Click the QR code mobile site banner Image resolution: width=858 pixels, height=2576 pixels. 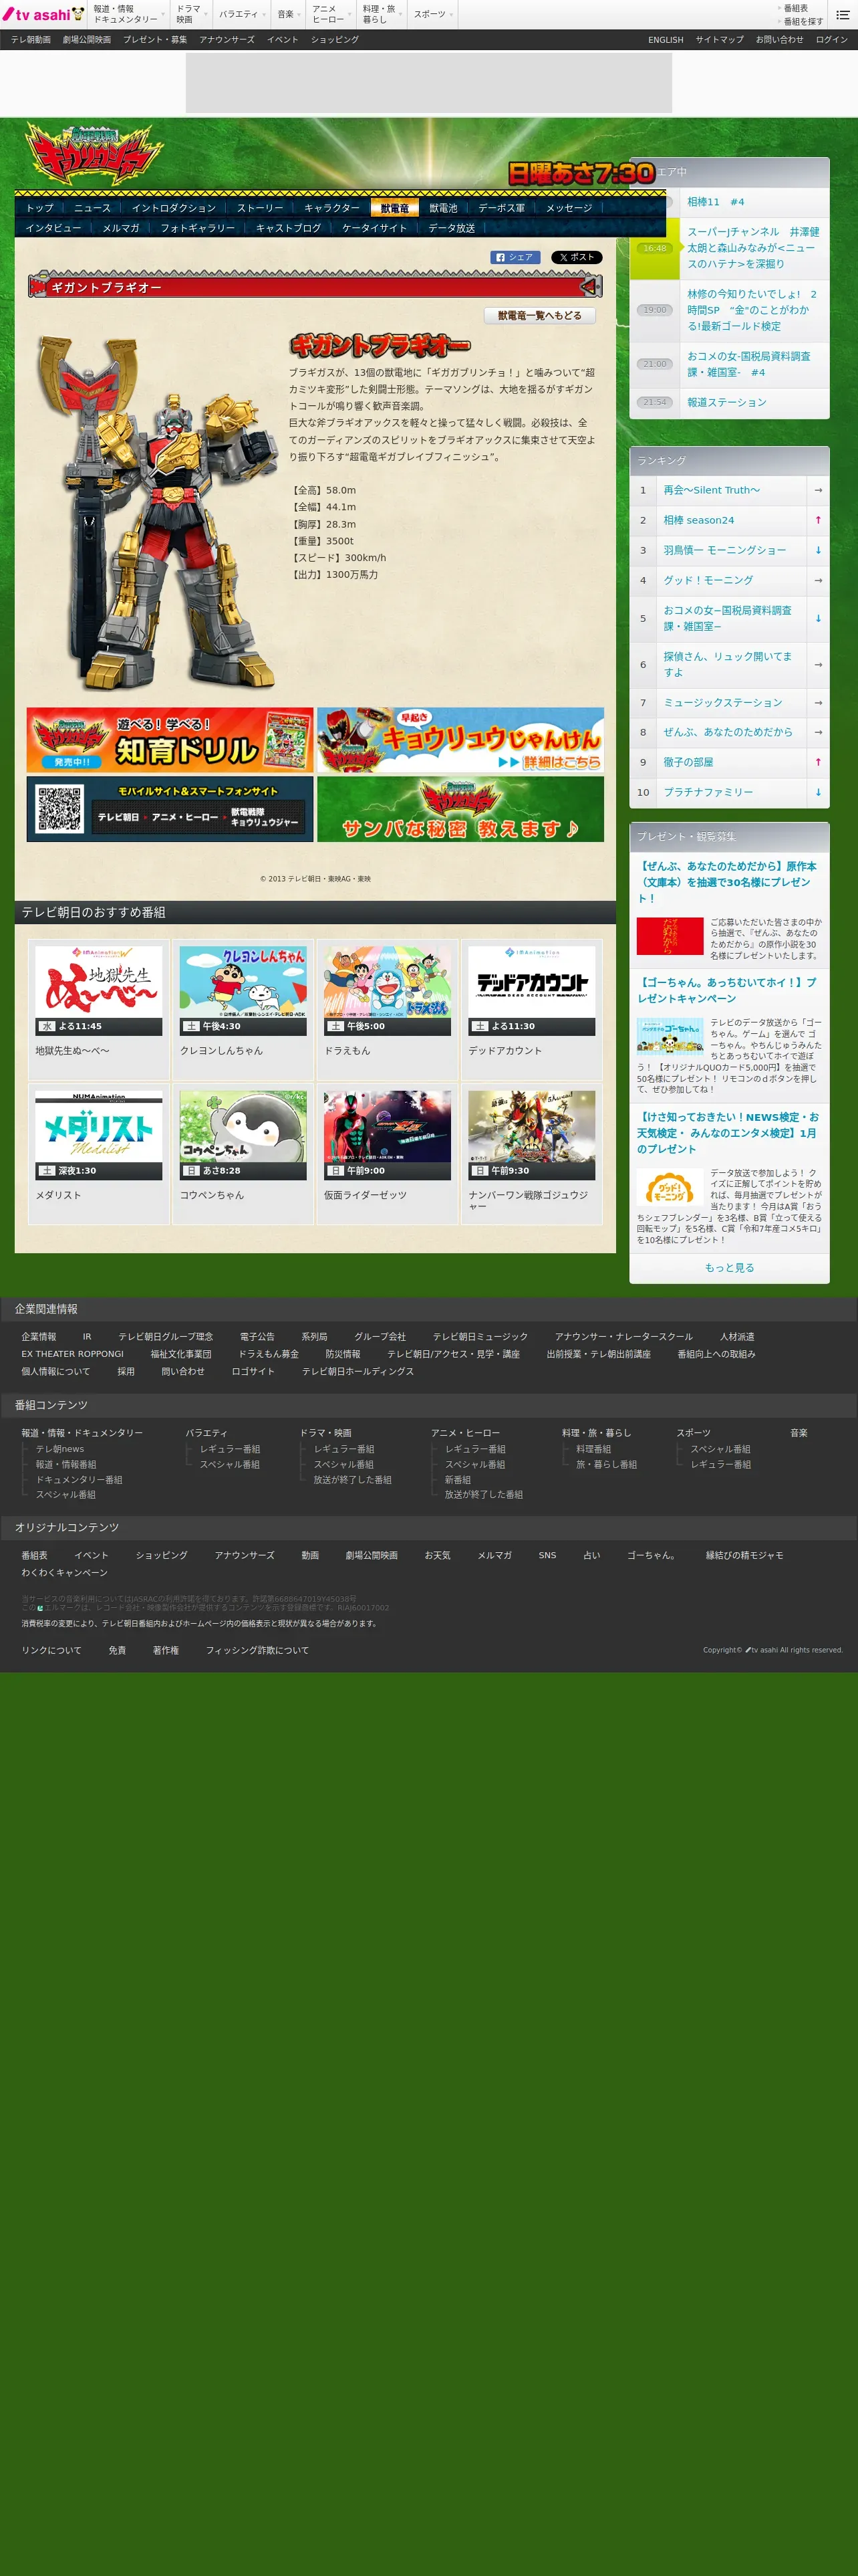point(170,809)
